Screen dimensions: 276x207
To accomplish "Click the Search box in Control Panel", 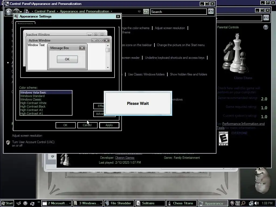I will point(178,12).
